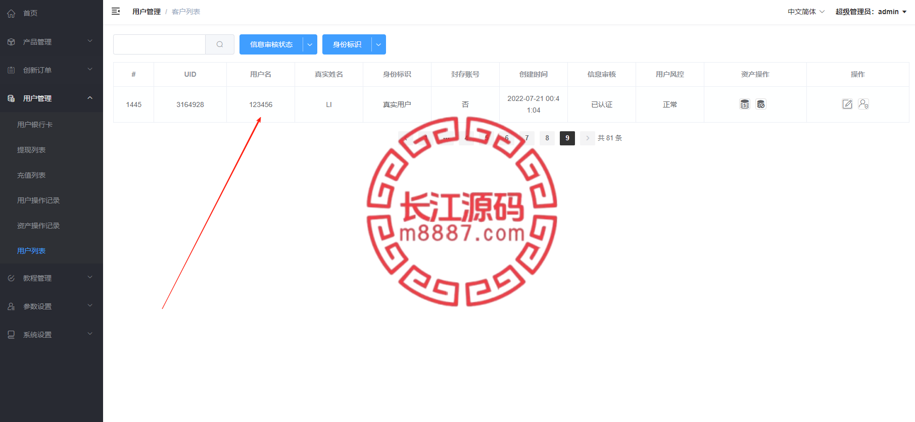Click 正常 risk control cell

[x=670, y=104]
